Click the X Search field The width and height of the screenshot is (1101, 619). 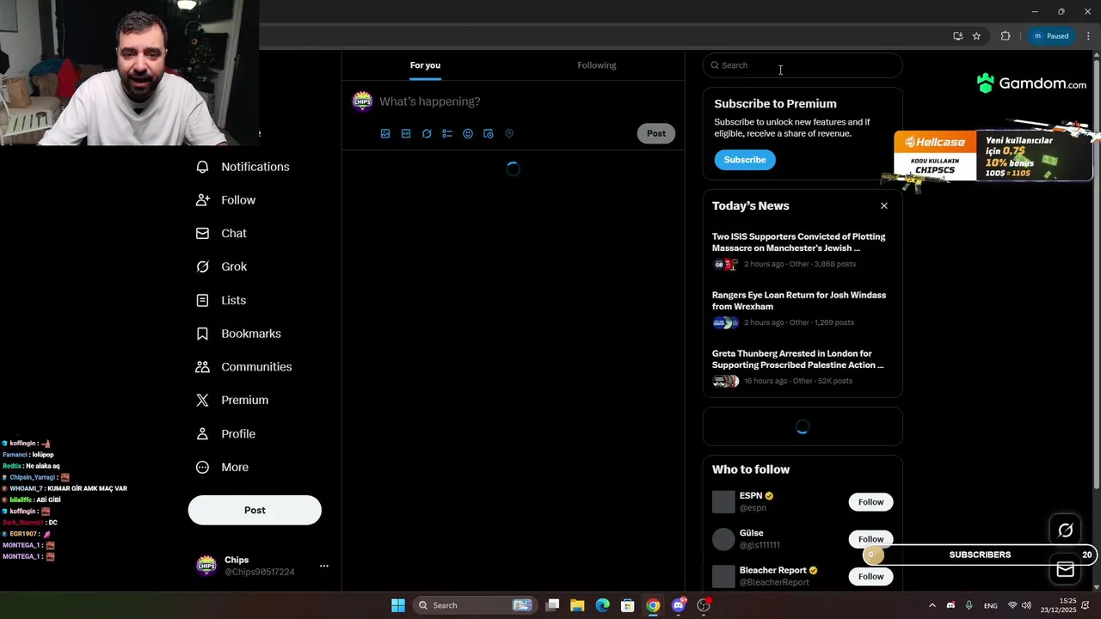click(803, 65)
